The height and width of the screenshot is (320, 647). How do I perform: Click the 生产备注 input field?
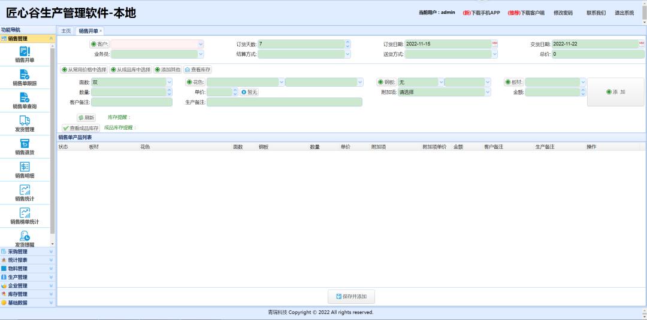(285, 102)
